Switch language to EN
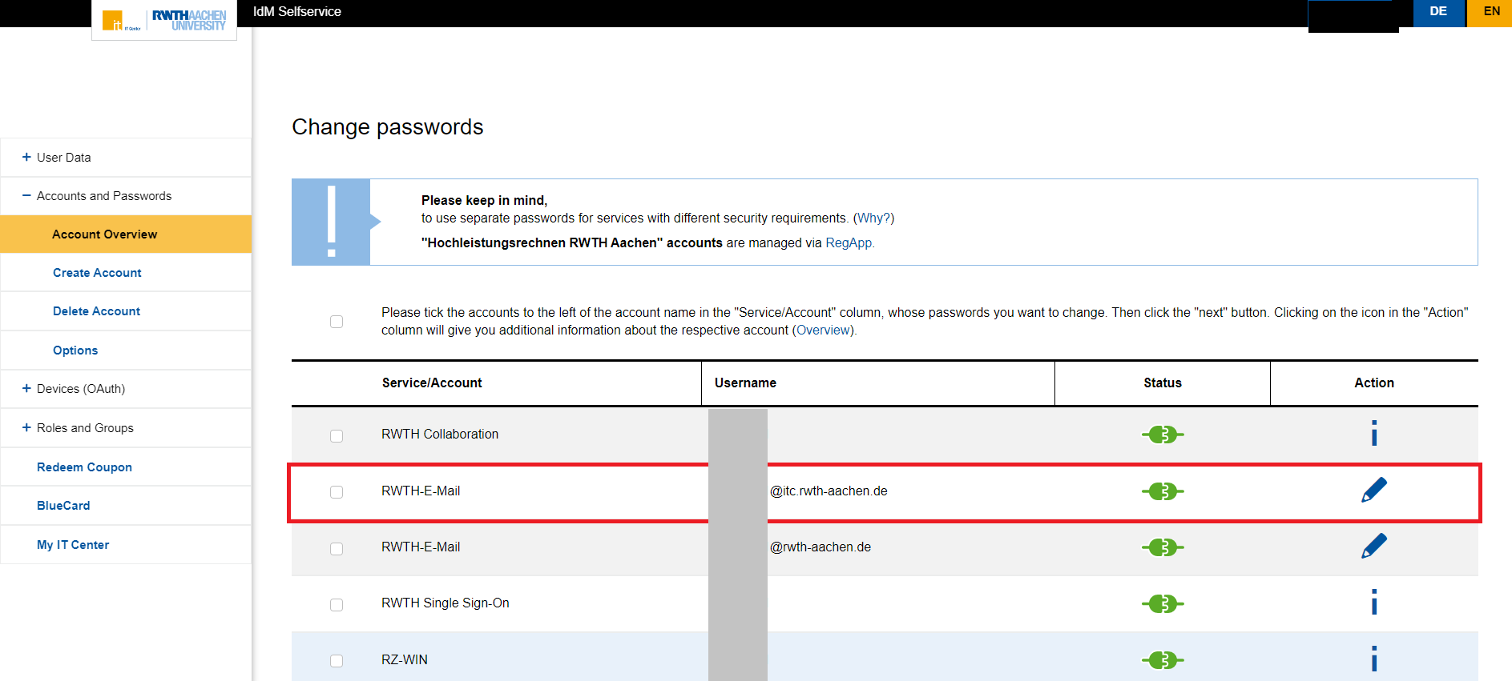The image size is (1512, 681). 1490,13
